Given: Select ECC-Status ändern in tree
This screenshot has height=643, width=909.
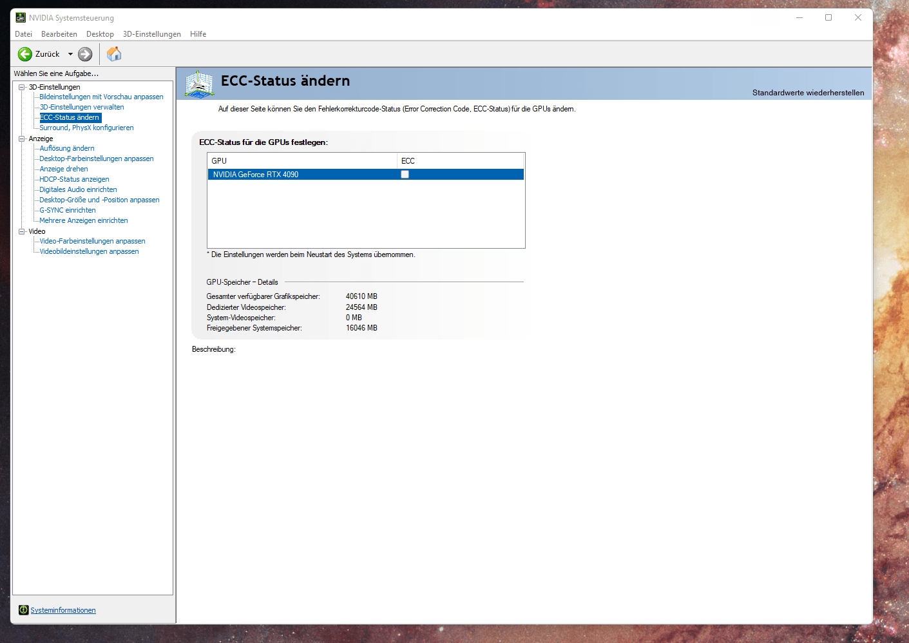Looking at the screenshot, I should point(70,117).
